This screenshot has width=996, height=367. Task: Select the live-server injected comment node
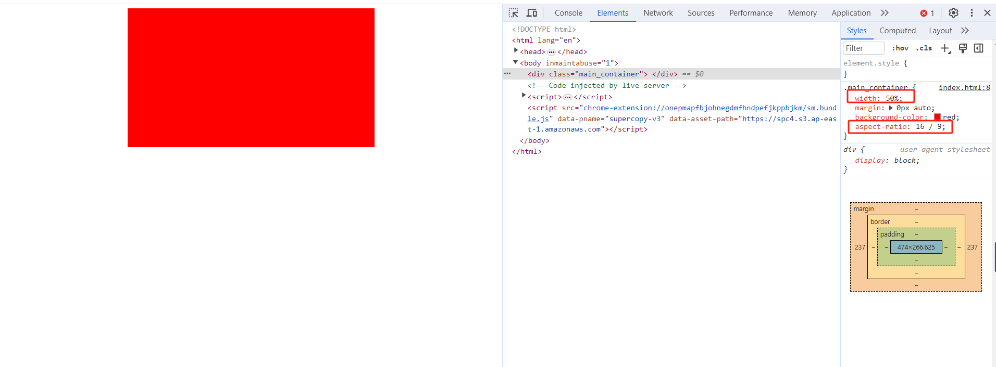(x=607, y=85)
